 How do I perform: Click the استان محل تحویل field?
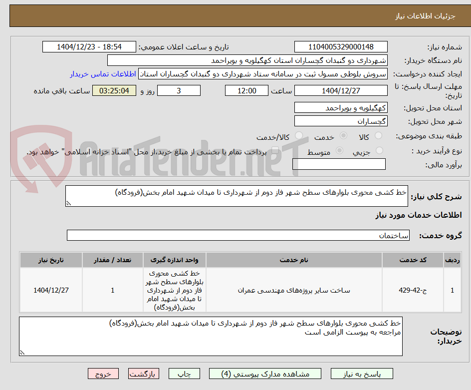point(341,108)
